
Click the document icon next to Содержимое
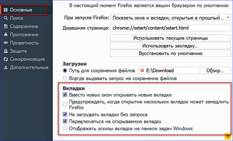pos(6,26)
